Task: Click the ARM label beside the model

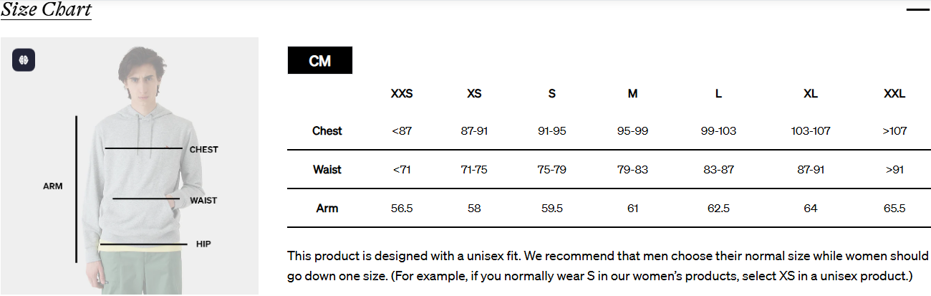Action: [53, 186]
